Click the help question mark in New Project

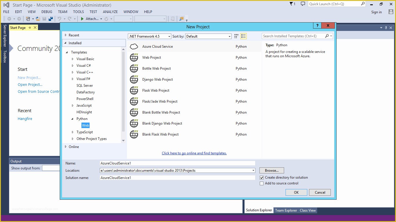317,25
